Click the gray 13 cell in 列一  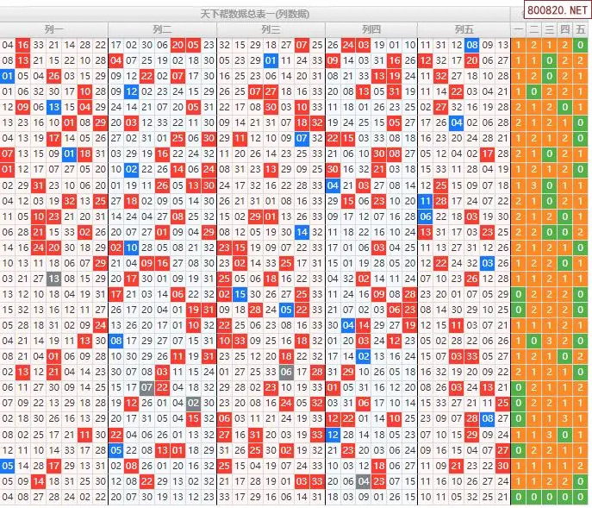tap(53, 279)
